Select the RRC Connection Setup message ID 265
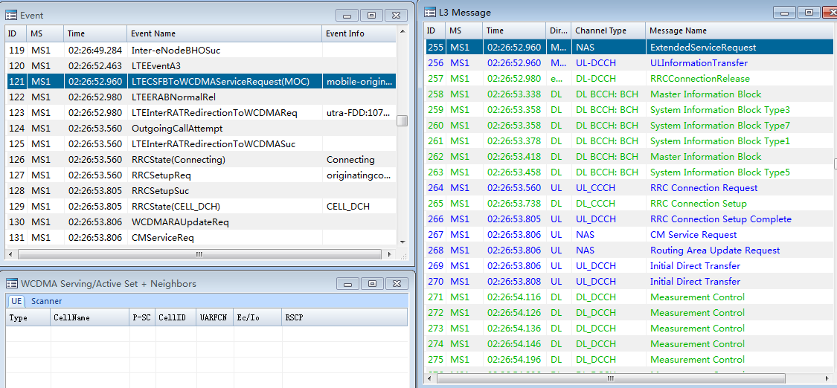This screenshot has height=388, width=837. (x=628, y=203)
